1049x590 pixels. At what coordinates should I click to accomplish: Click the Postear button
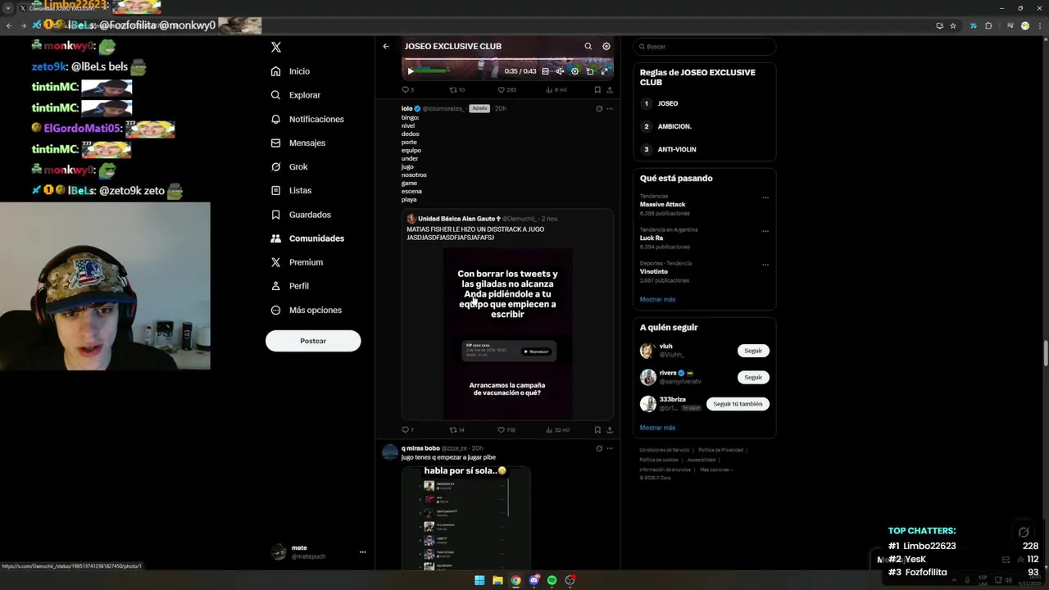pos(313,341)
